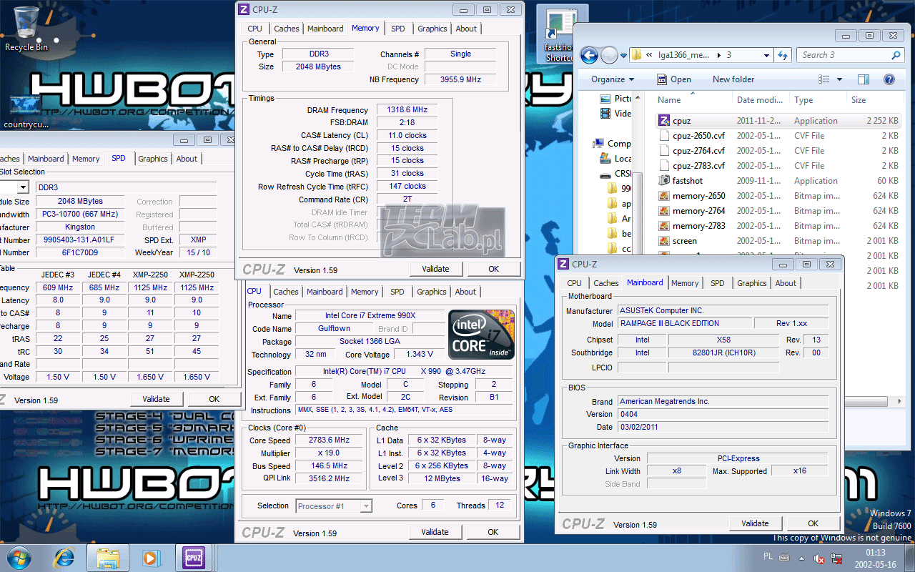The image size is (915, 572).
Task: Open Mainboard tab in the CPU window
Action: click(x=325, y=292)
